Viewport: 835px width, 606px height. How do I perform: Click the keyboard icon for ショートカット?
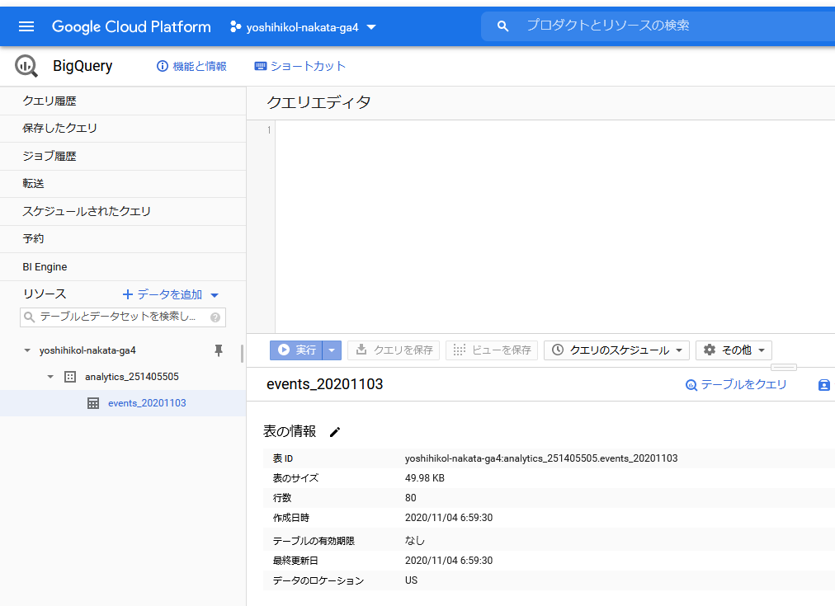[x=261, y=66]
